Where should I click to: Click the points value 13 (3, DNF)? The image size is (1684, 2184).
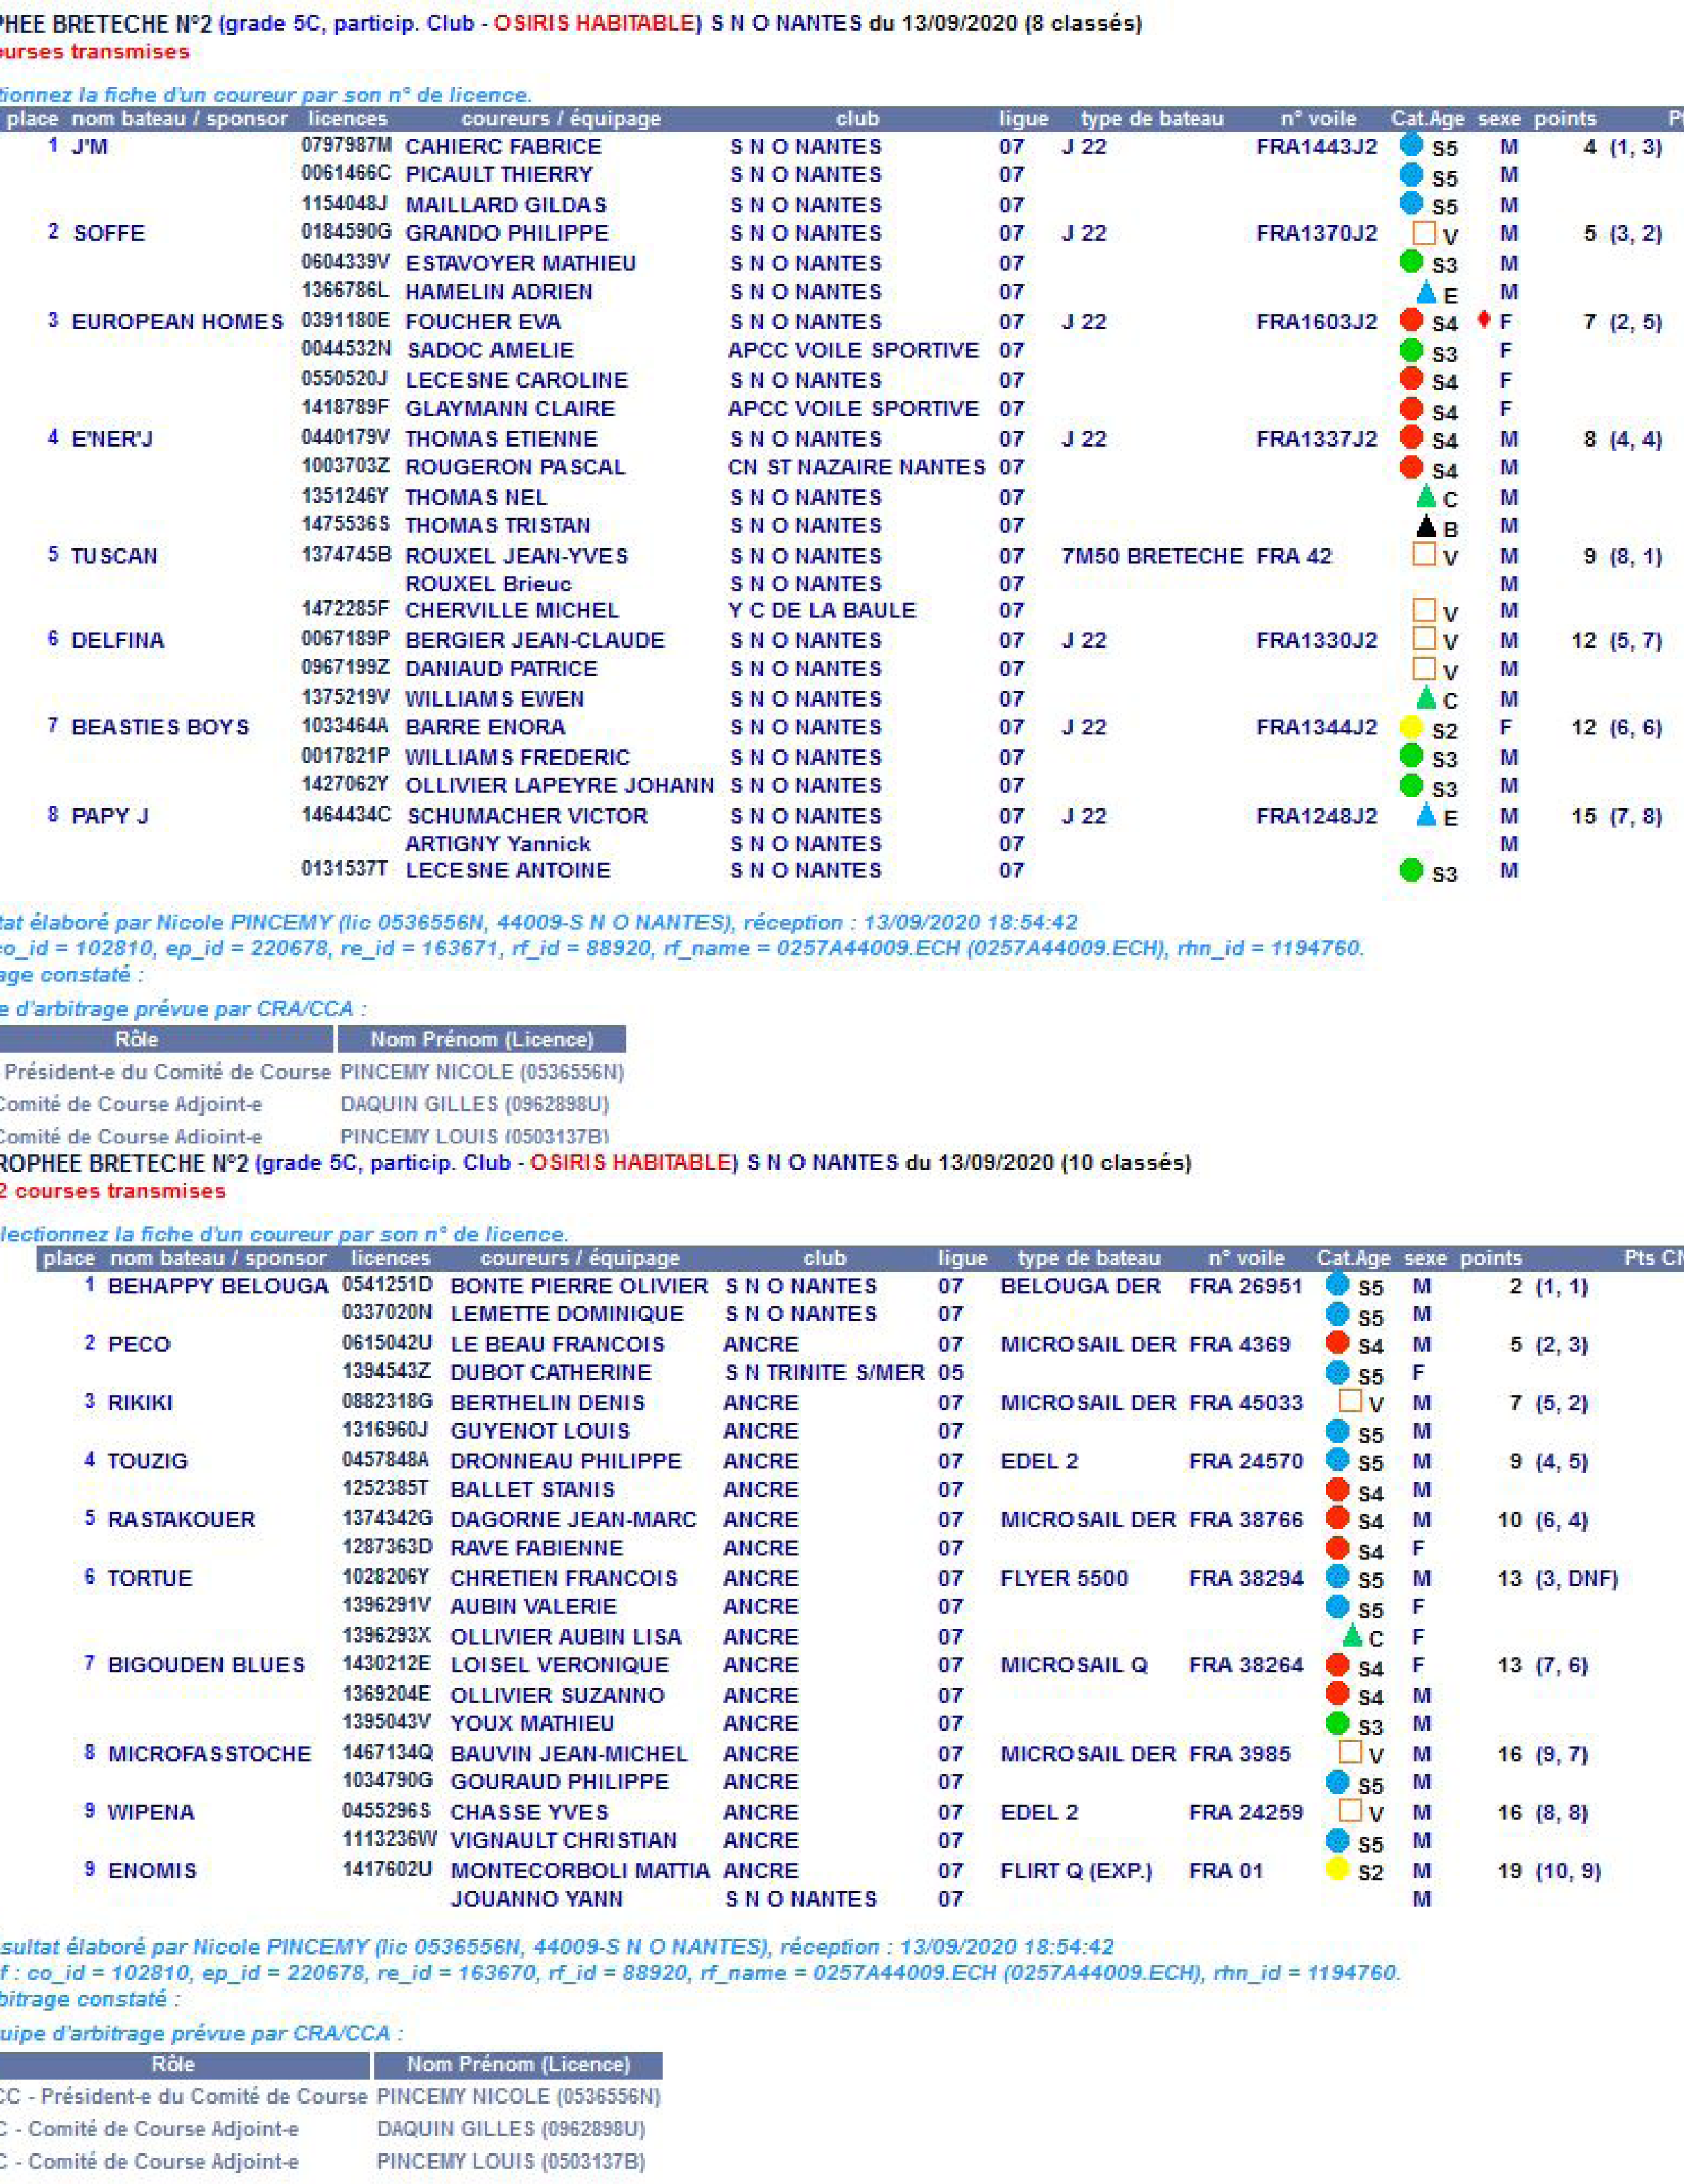[1558, 1579]
